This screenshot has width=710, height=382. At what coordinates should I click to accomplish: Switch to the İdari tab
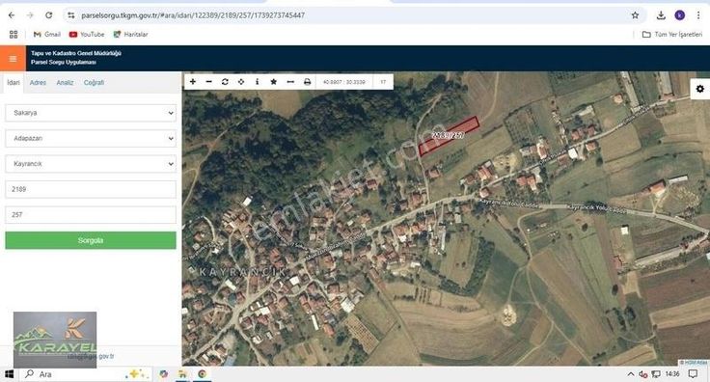pos(14,83)
